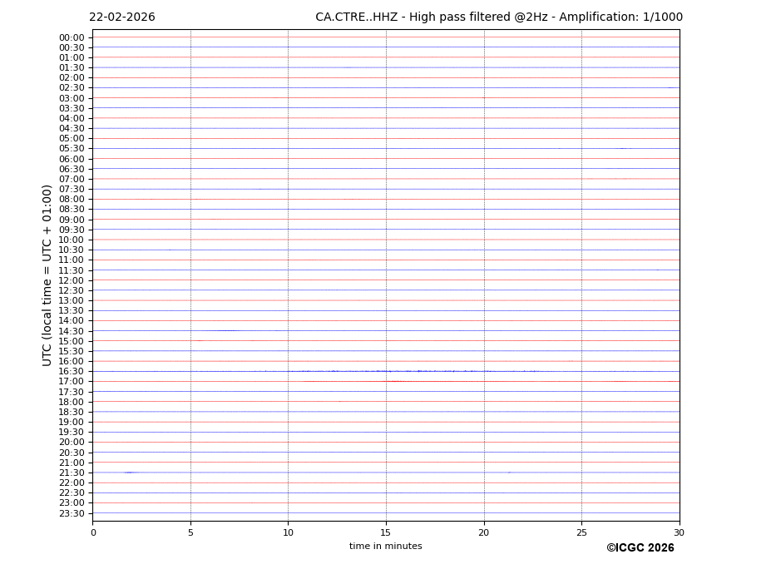Click the 30 minute tick on x-axis
Viewport: 771px width, 579px height.
click(x=679, y=532)
